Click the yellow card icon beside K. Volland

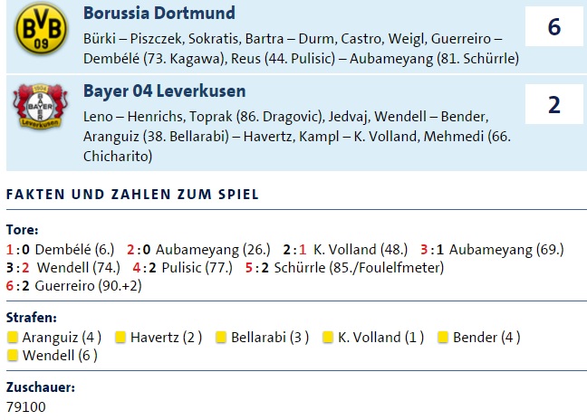point(327,338)
